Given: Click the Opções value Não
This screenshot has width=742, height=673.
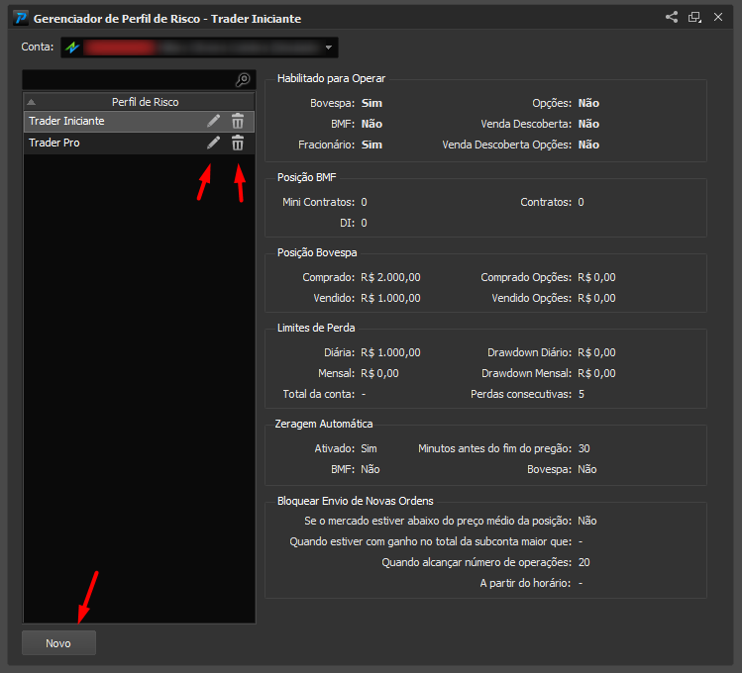Looking at the screenshot, I should (x=588, y=103).
